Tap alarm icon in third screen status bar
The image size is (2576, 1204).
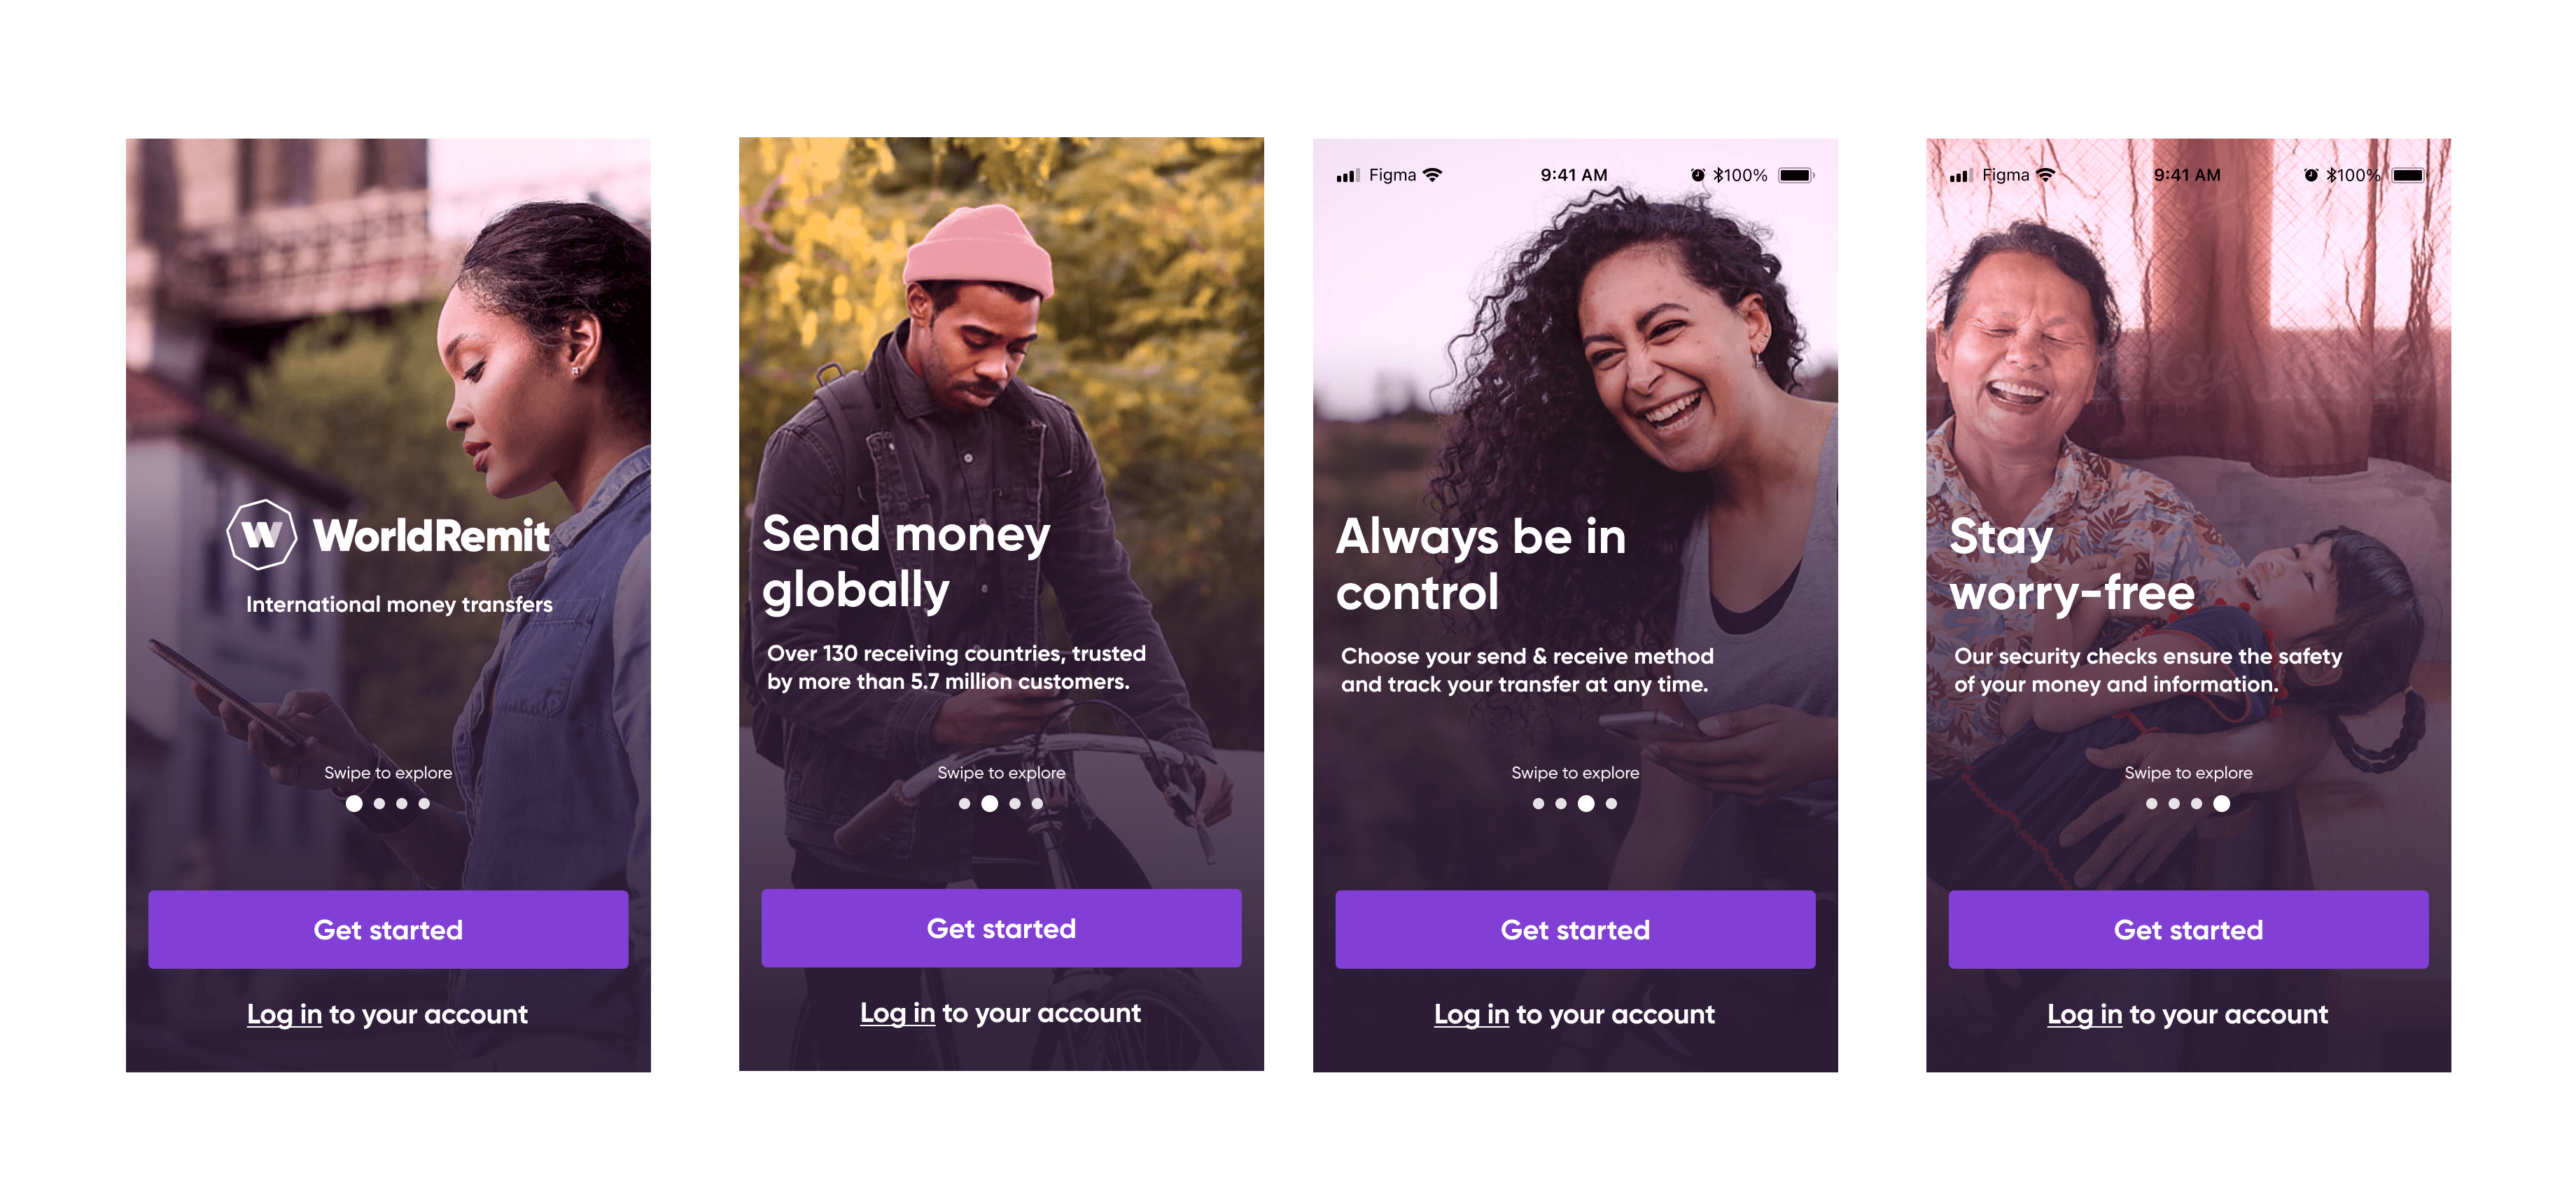click(x=1697, y=175)
